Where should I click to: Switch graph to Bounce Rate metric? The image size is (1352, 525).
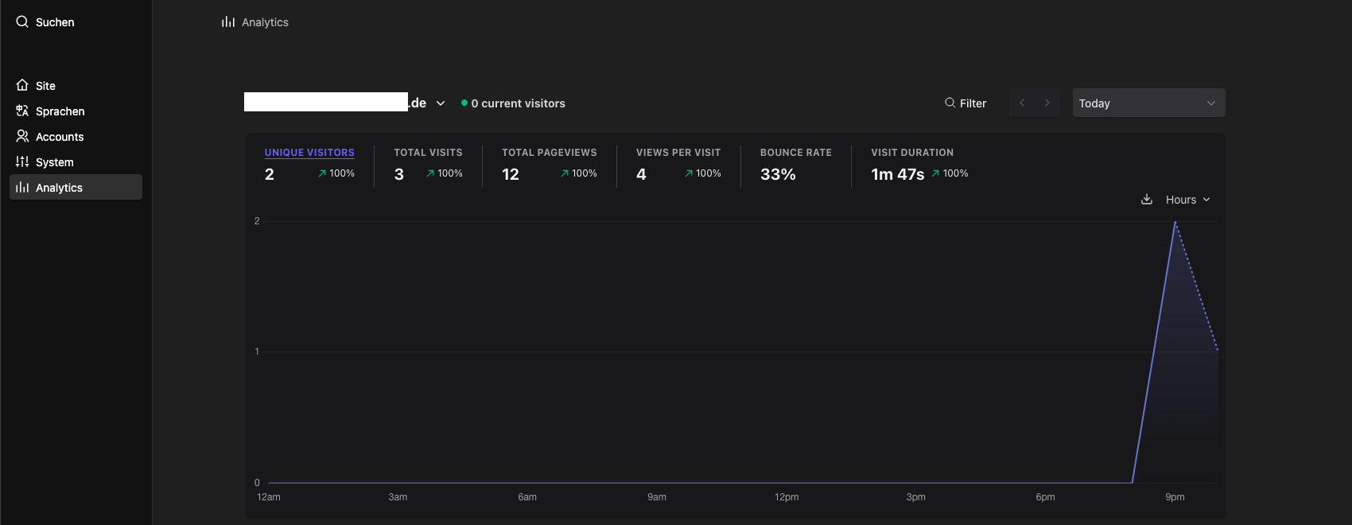[795, 153]
